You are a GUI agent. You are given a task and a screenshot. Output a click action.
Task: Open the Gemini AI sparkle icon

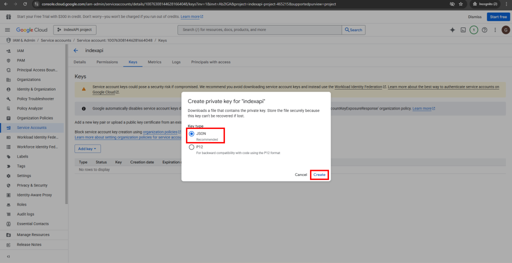click(452, 30)
